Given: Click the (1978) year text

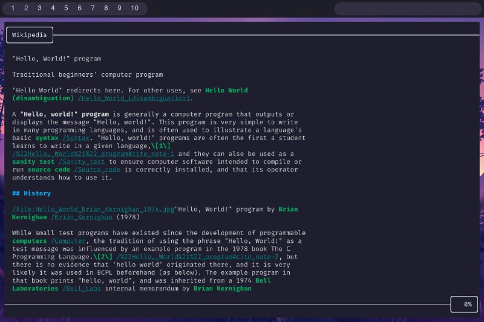Looking at the screenshot, I should coord(128,217).
